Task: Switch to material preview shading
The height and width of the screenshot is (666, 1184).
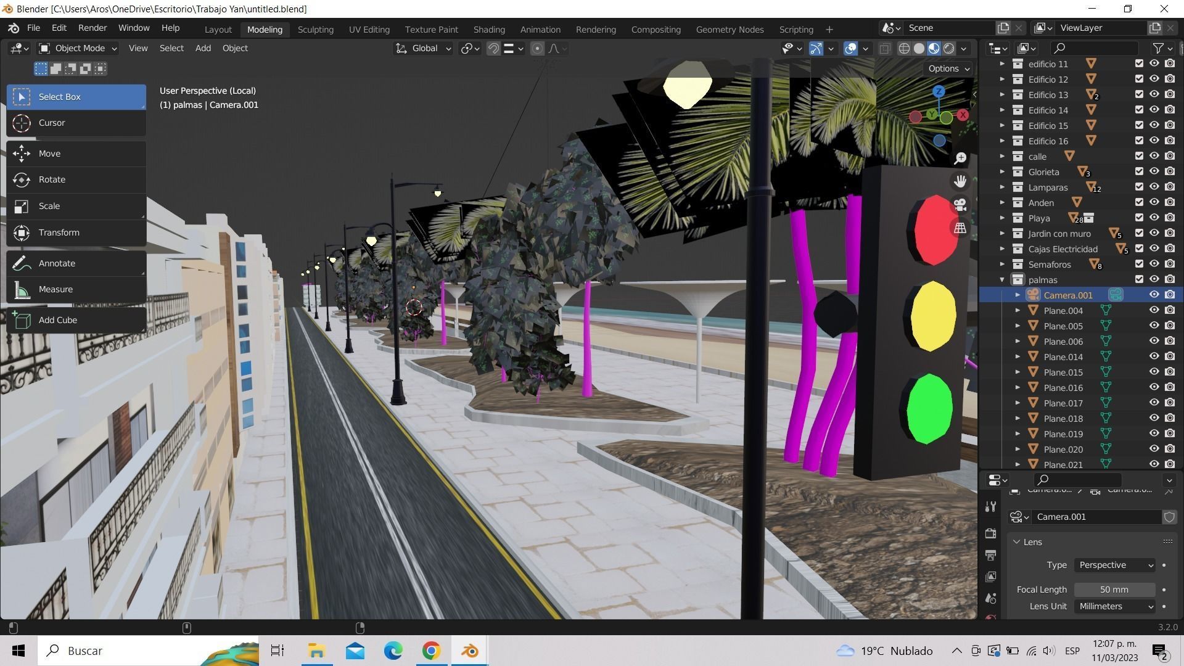Action: [934, 49]
